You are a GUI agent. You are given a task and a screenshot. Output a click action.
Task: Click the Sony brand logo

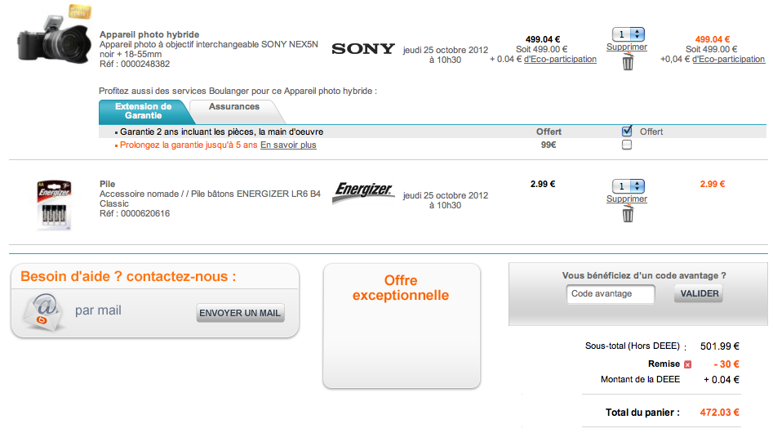(362, 49)
